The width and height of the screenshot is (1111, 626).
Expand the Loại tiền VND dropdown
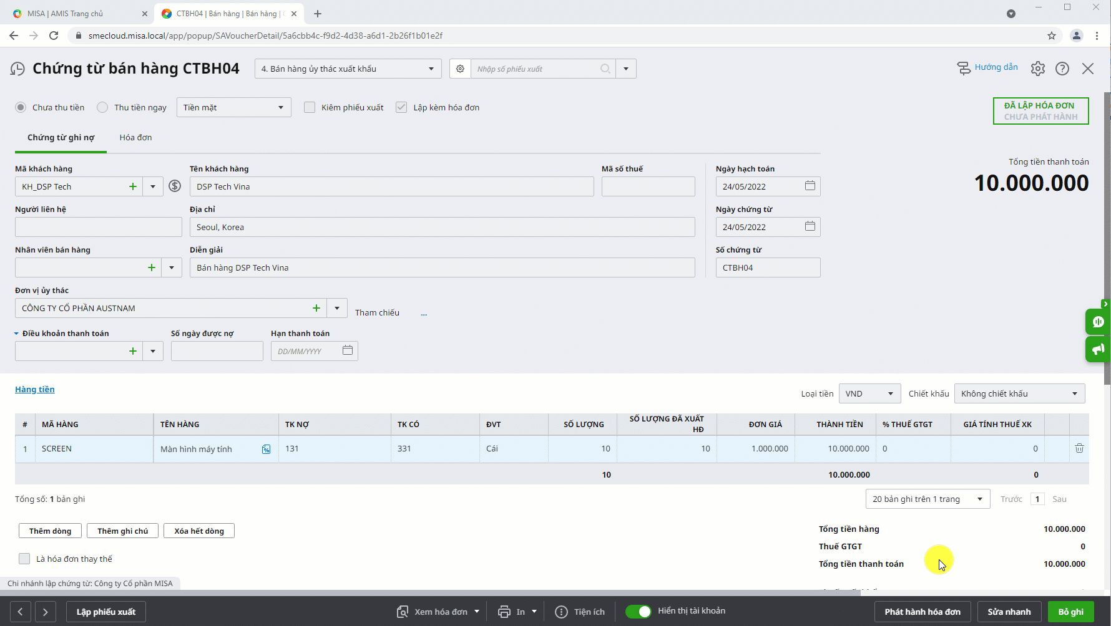[x=869, y=393]
